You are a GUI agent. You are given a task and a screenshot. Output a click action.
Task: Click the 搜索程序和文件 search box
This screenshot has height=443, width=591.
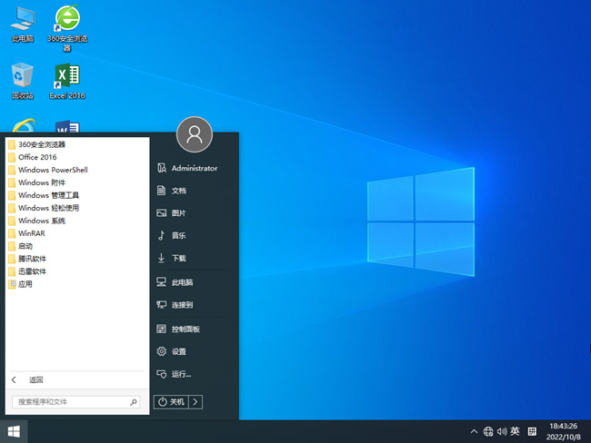pyautogui.click(x=76, y=402)
